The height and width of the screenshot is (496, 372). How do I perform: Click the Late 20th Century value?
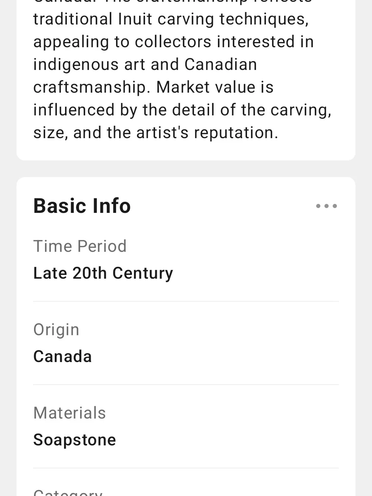coord(103,273)
